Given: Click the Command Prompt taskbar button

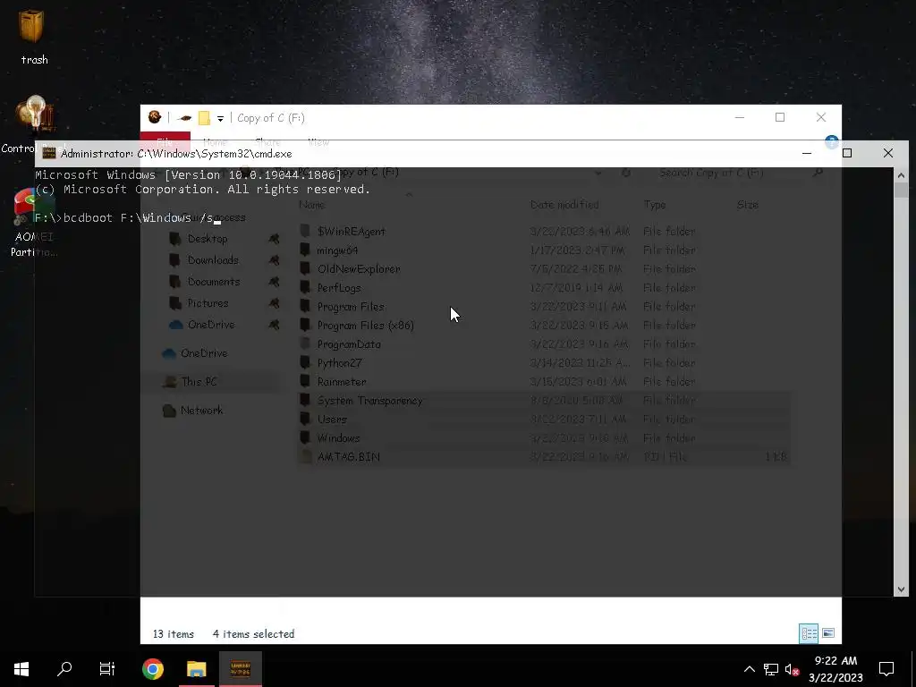Looking at the screenshot, I should (240, 669).
